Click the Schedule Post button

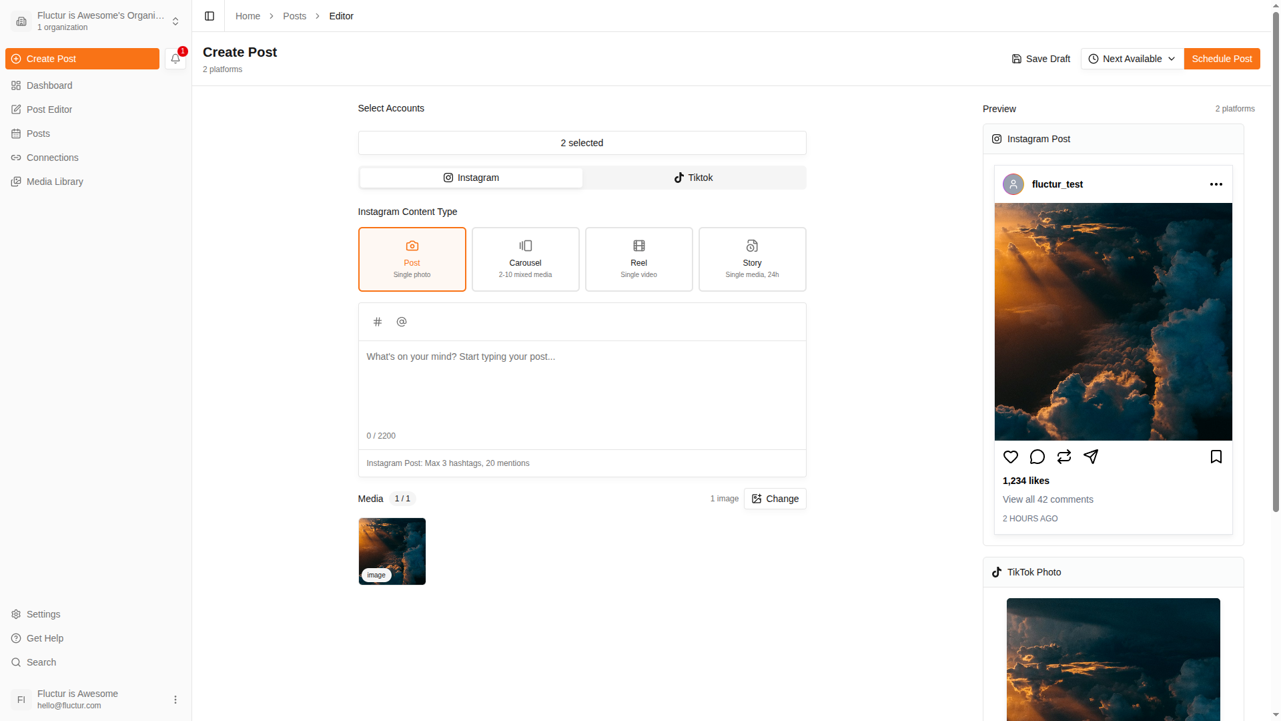pos(1222,59)
